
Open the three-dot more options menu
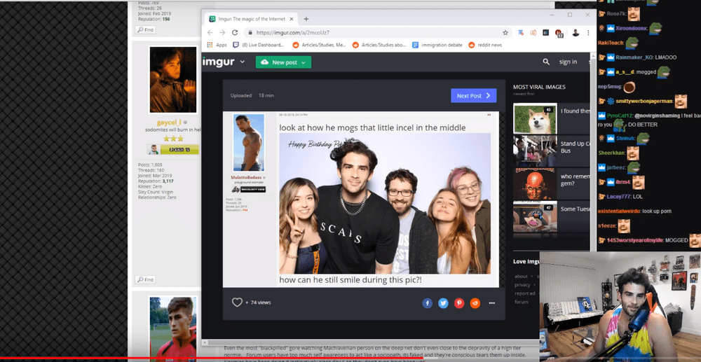(x=492, y=303)
